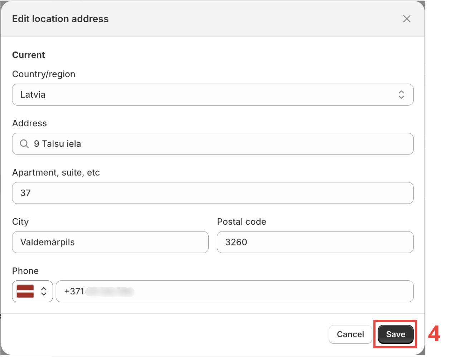The width and height of the screenshot is (451, 357).
Task: Click the 'Edit location address' dialog title
Action: click(x=60, y=19)
